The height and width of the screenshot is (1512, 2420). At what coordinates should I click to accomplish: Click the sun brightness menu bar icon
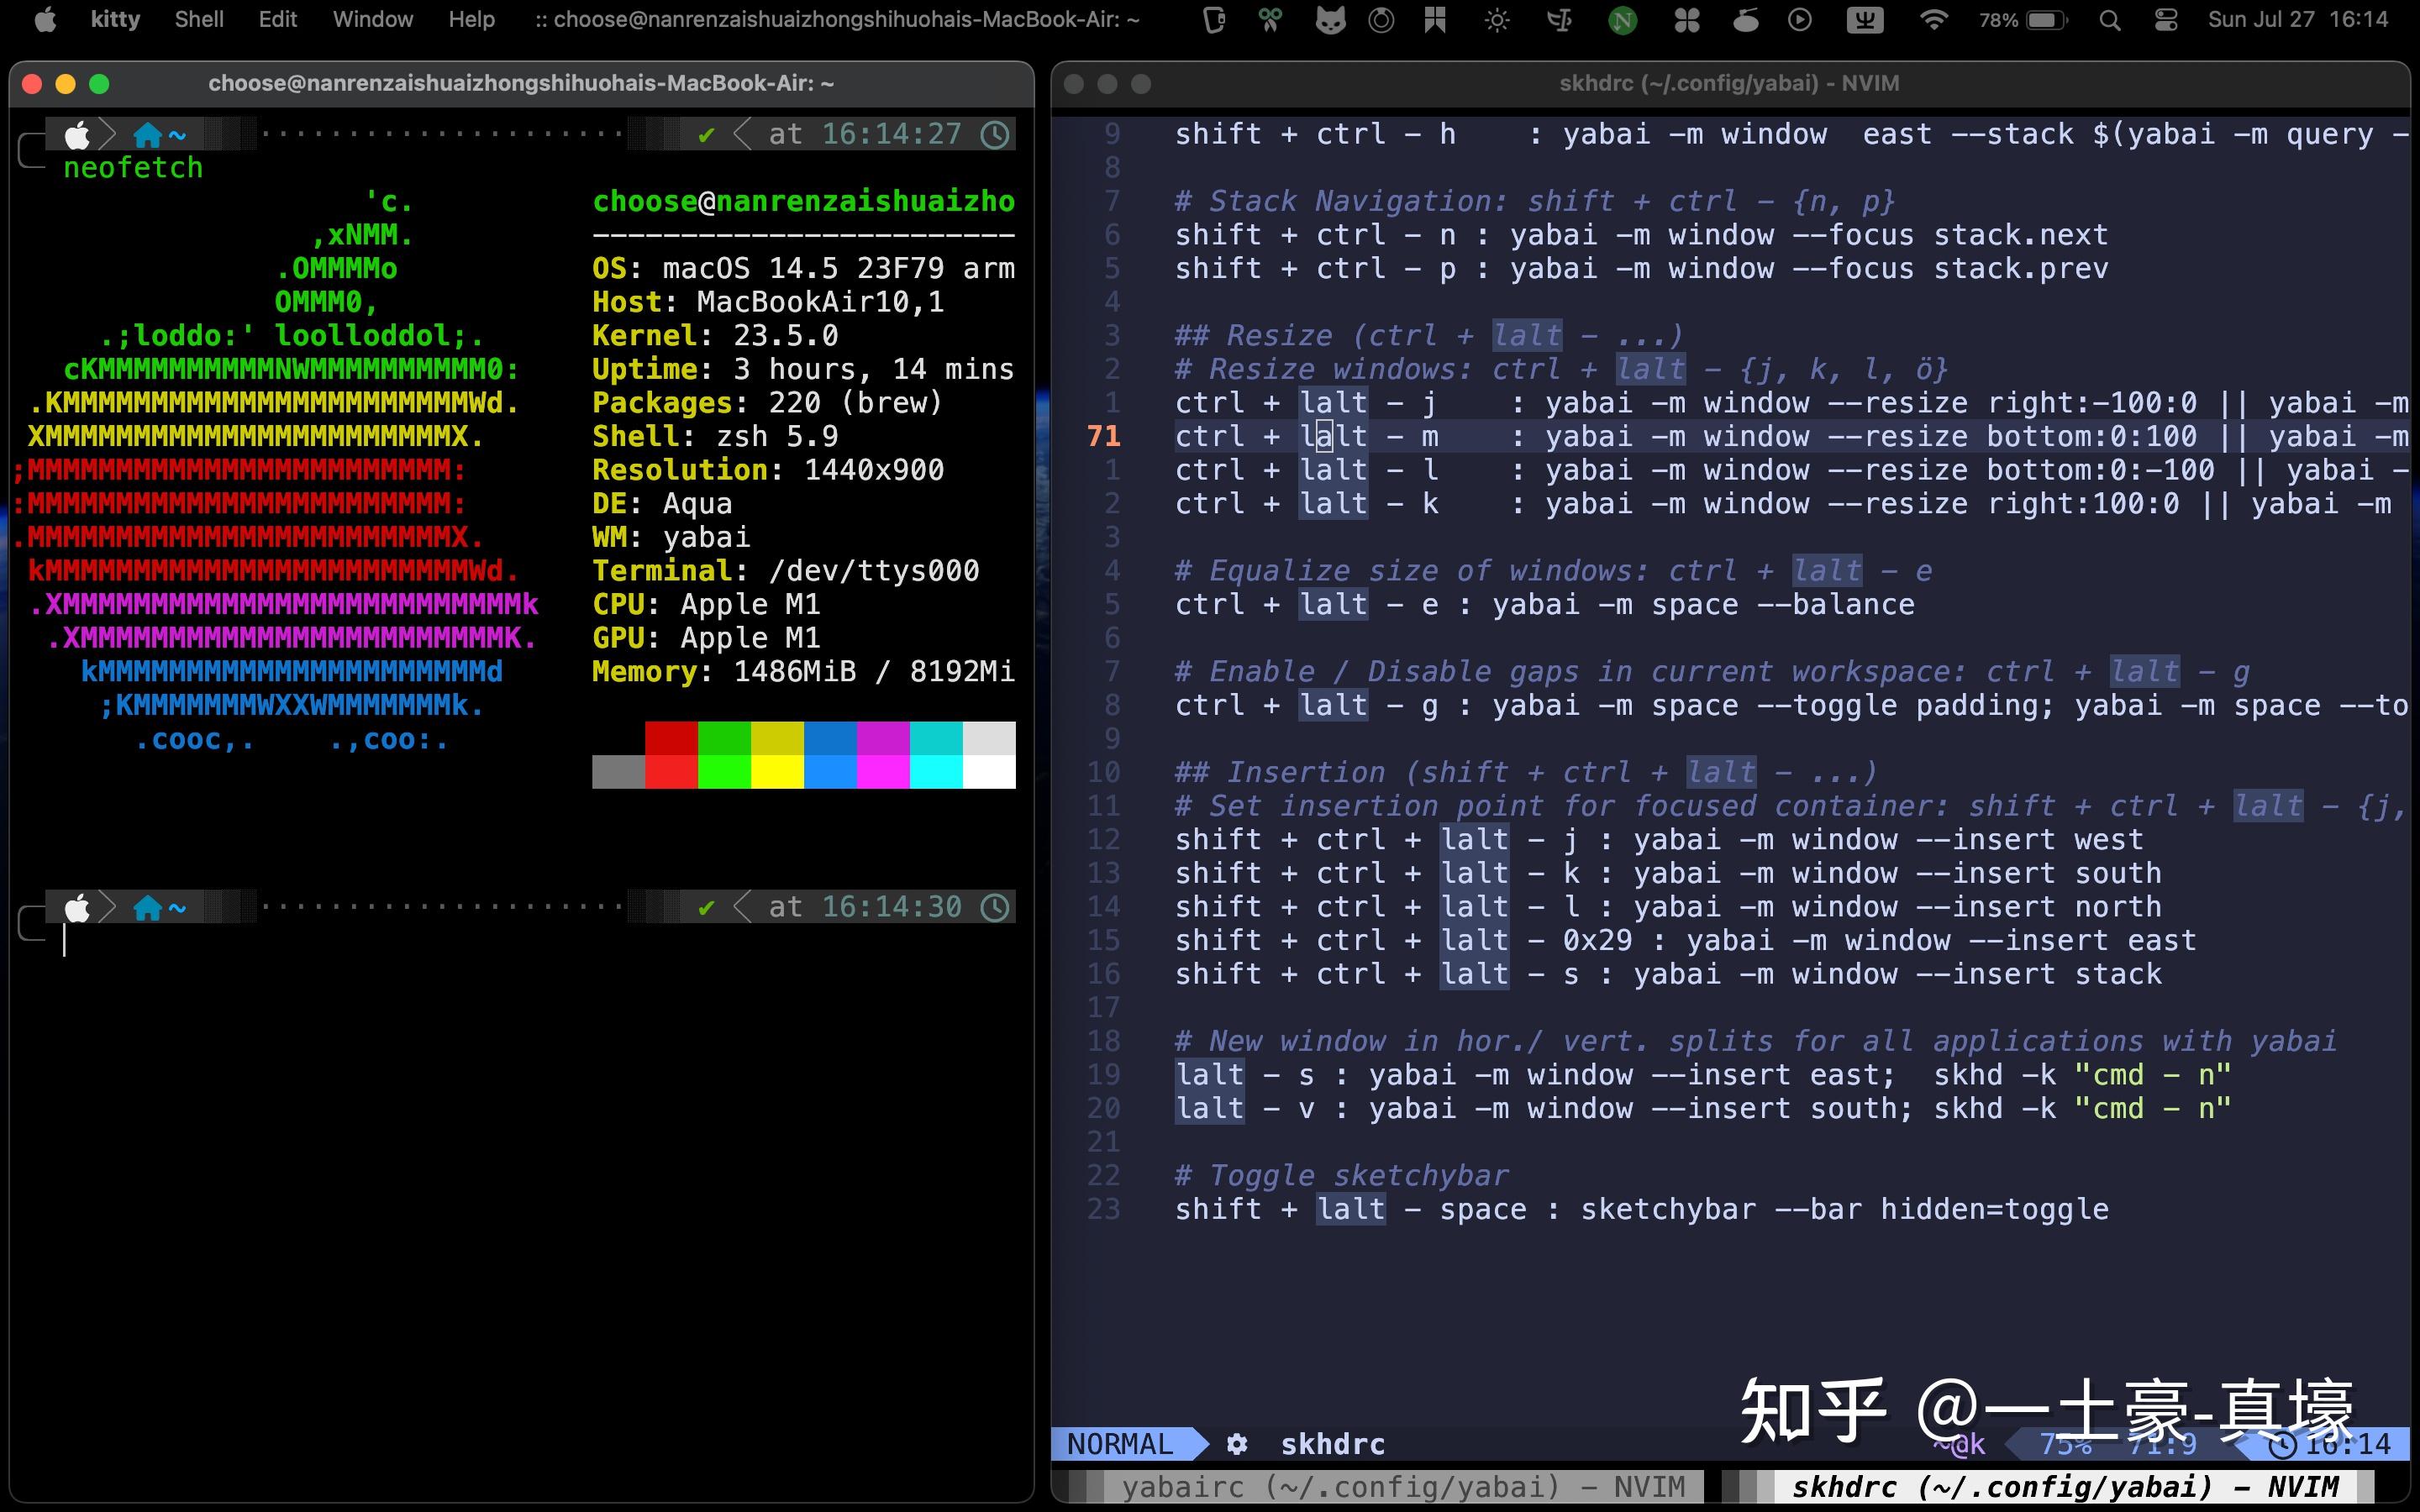click(1496, 20)
